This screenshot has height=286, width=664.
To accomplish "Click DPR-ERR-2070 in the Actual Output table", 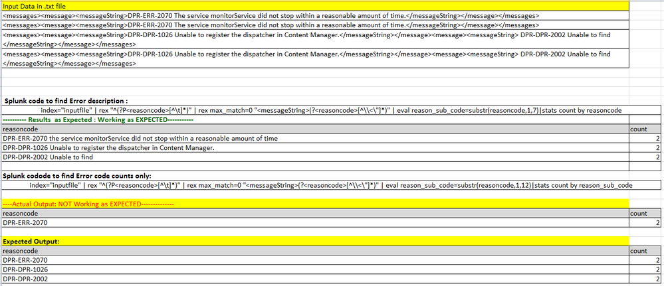I will click(x=25, y=224).
